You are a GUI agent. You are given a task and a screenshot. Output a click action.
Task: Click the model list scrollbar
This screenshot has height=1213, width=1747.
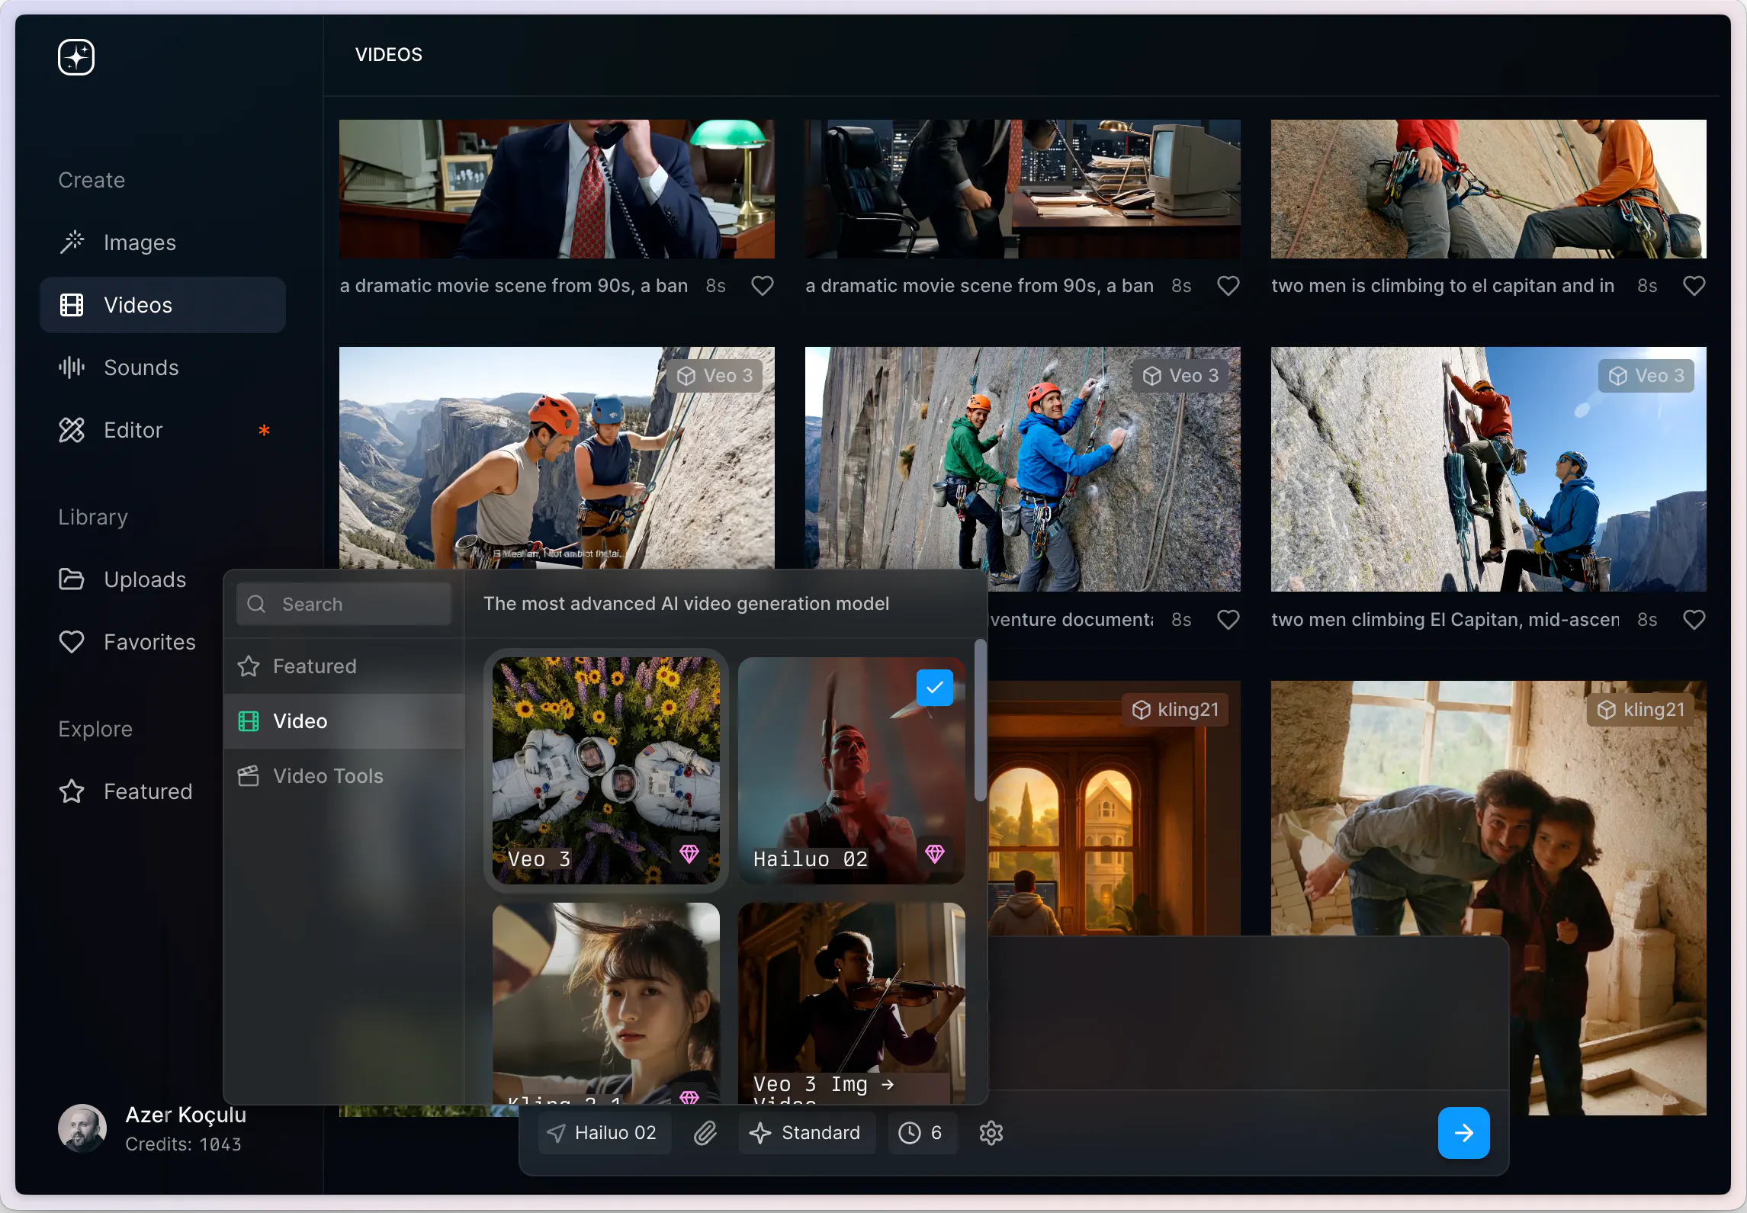tap(980, 721)
